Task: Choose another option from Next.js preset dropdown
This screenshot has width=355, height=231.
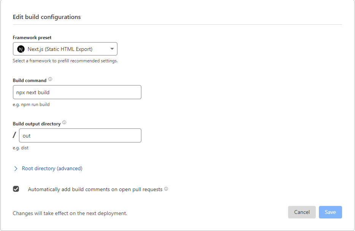Action: click(65, 49)
